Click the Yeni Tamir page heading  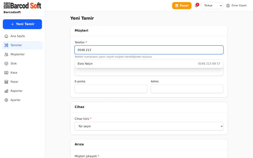tap(82, 18)
